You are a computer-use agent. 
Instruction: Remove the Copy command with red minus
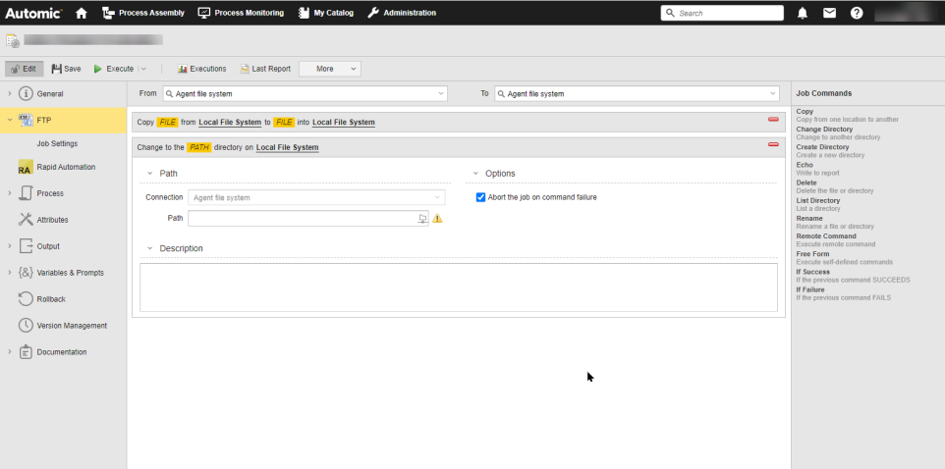773,119
